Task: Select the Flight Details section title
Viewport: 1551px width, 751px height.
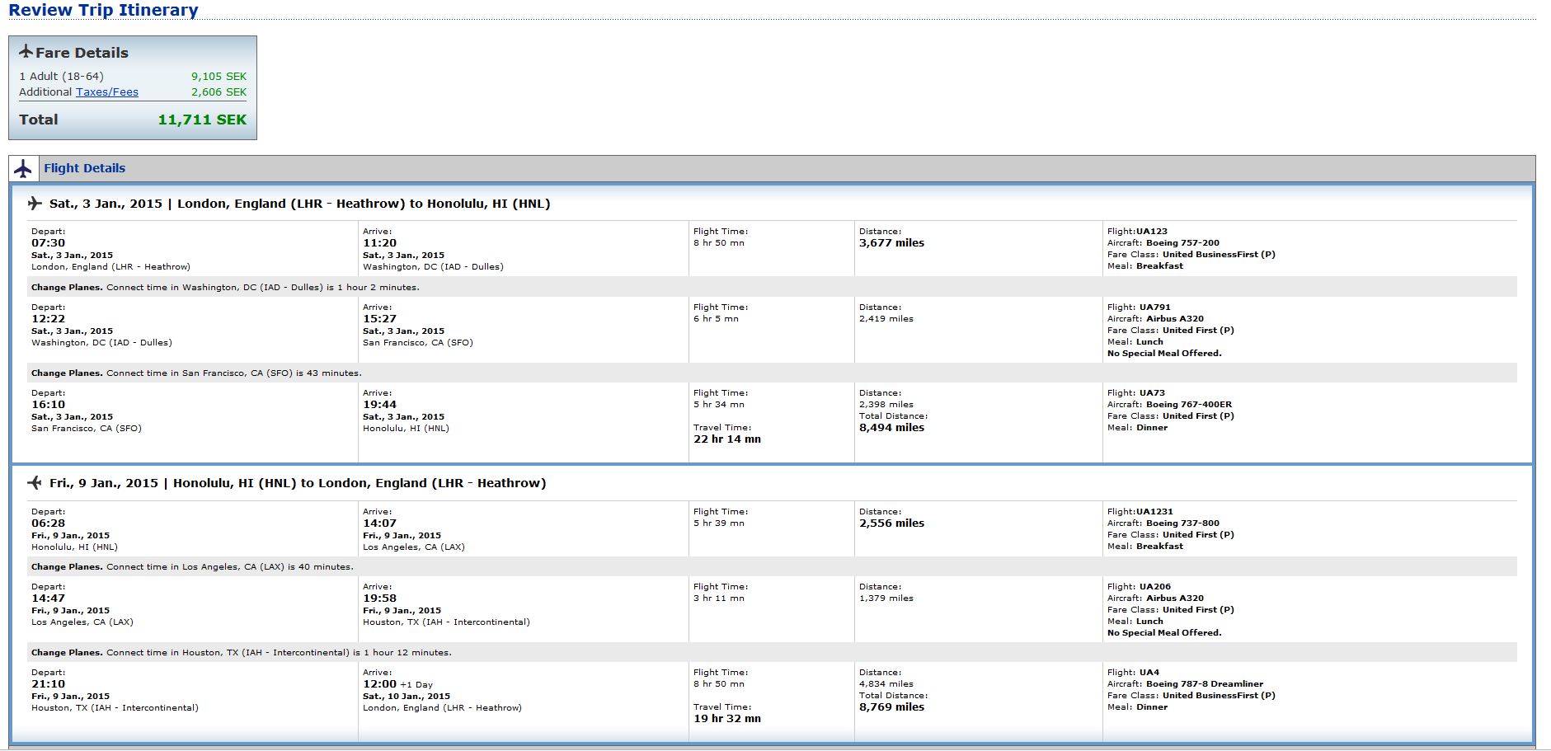Action: pos(84,168)
